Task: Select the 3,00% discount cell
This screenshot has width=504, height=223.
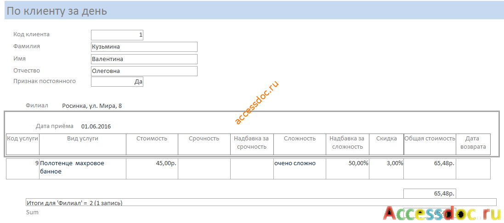Action: 386,169
